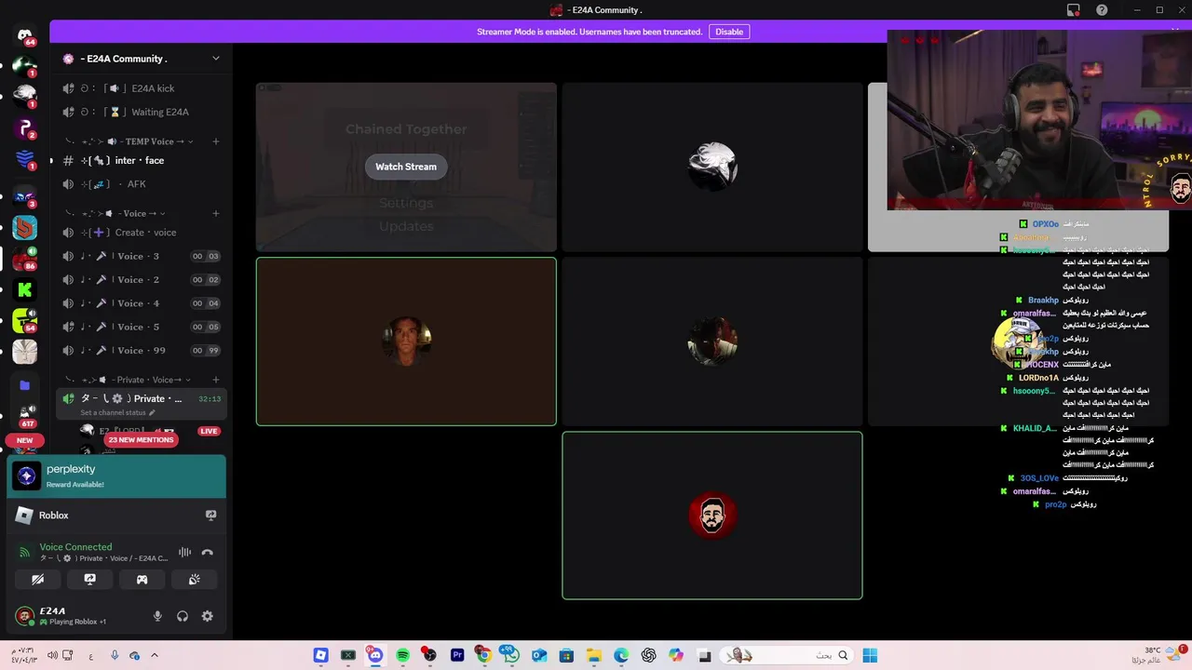Open User Settings gear

[208, 616]
